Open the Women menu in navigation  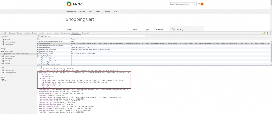coord(82,11)
